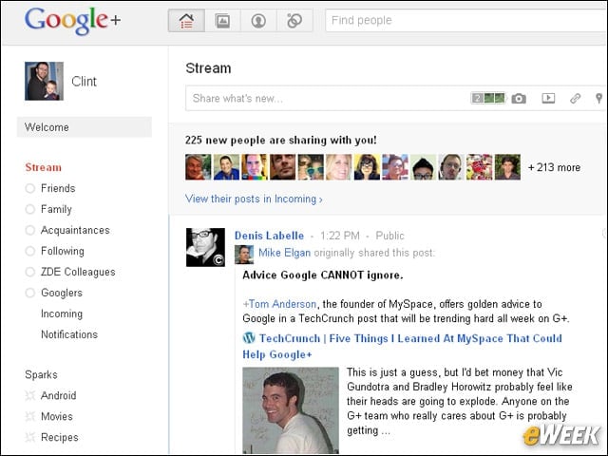The width and height of the screenshot is (608, 456).
Task: Open the Photos icon in top bar
Action: click(x=222, y=21)
